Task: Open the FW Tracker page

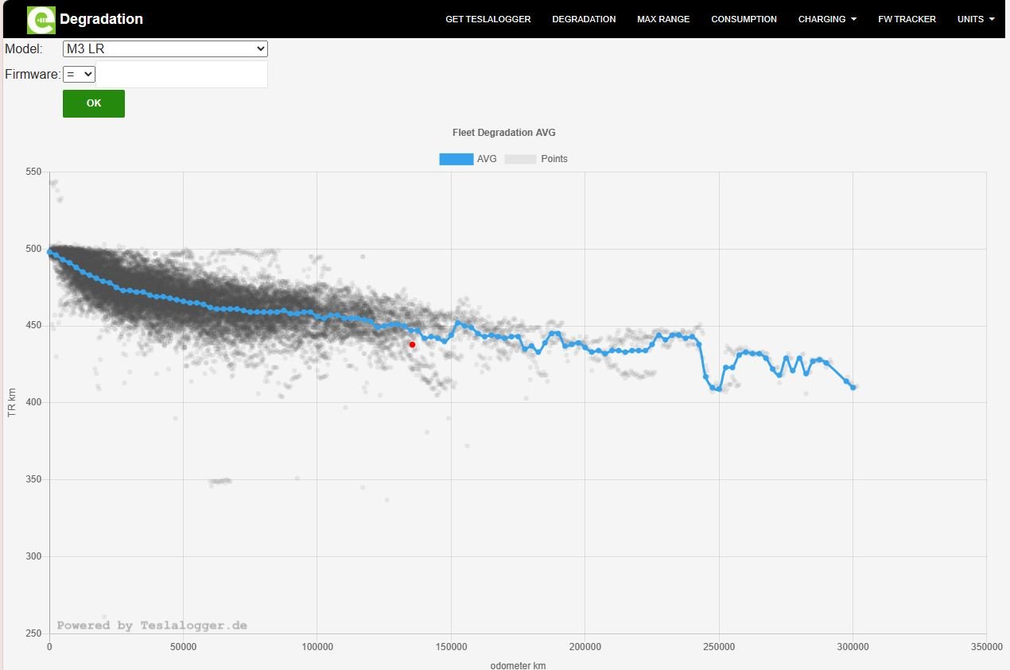Action: point(907,19)
